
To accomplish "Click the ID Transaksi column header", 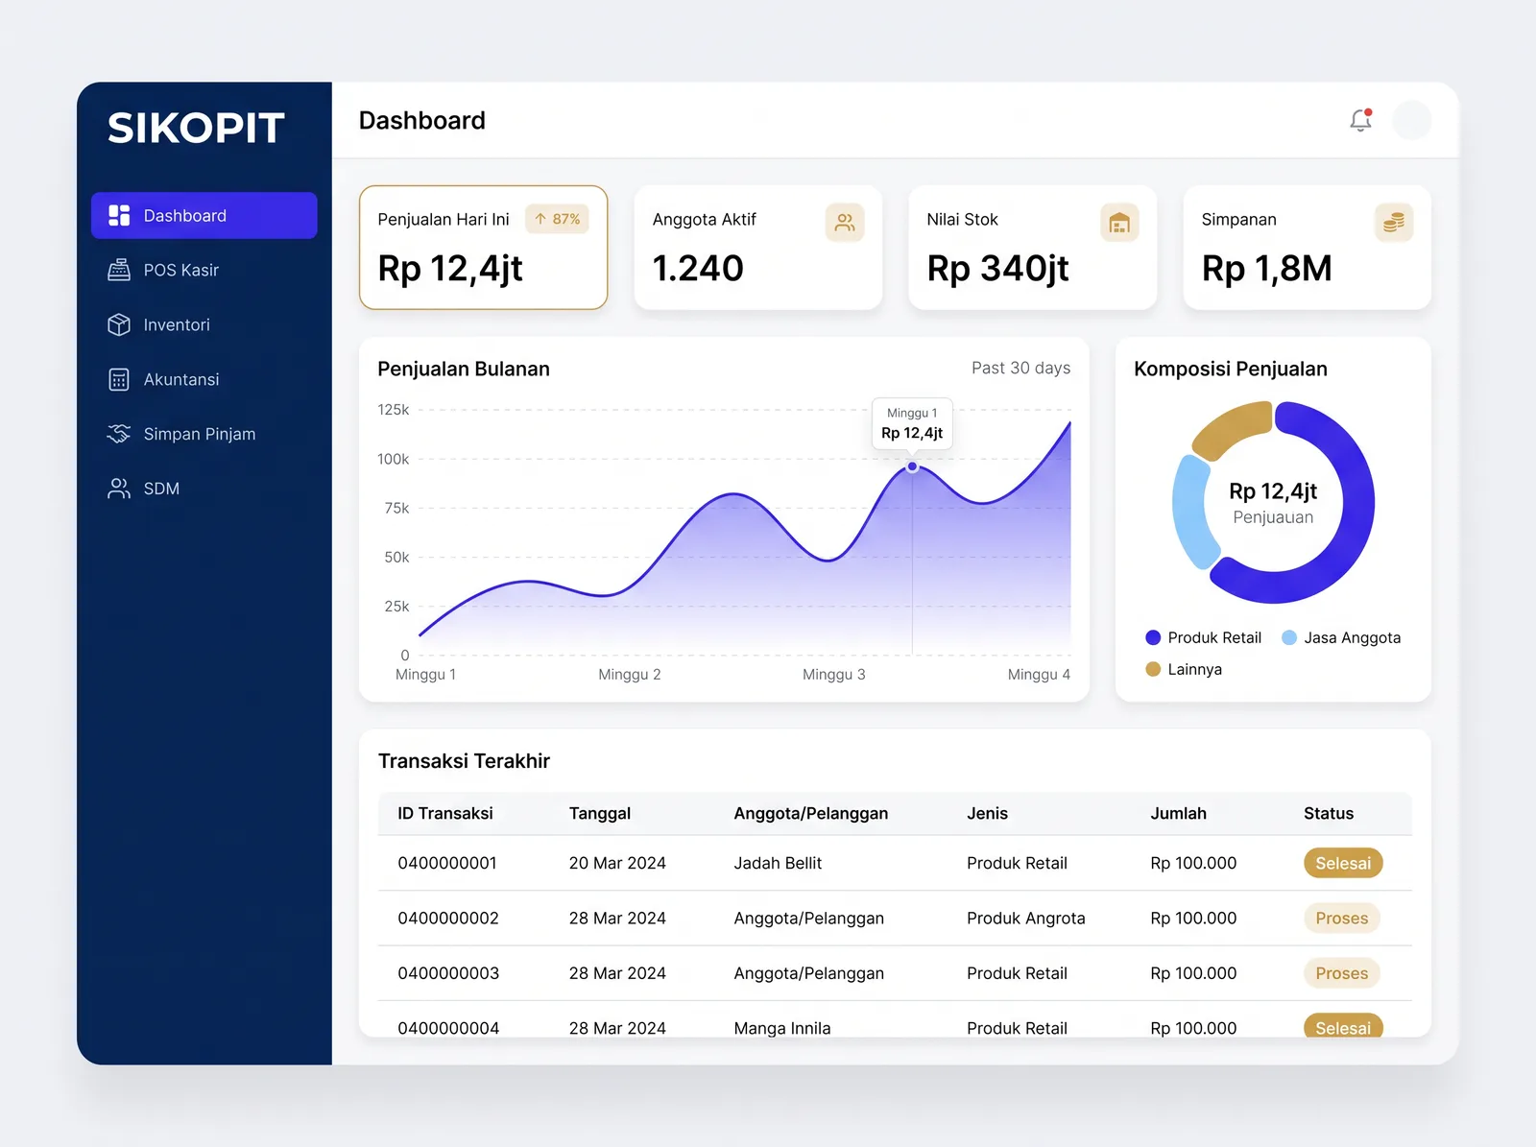I will coord(445,813).
